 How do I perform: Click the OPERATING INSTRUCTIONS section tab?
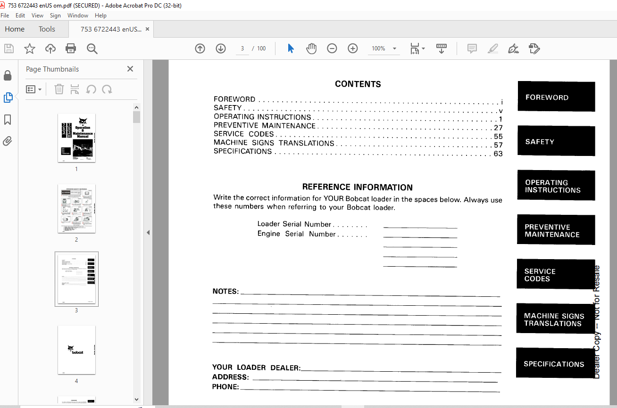(556, 185)
